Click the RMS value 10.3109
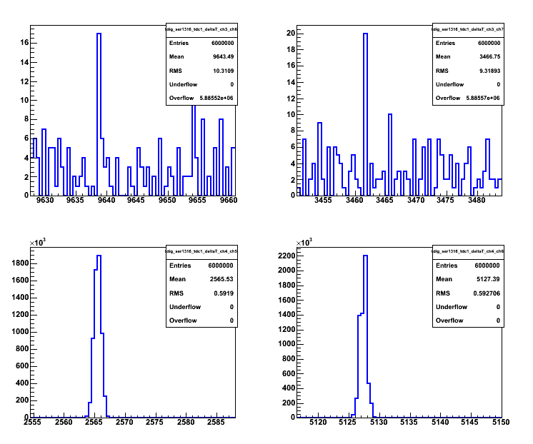Viewport: 533px width, 444px height. pos(224,71)
